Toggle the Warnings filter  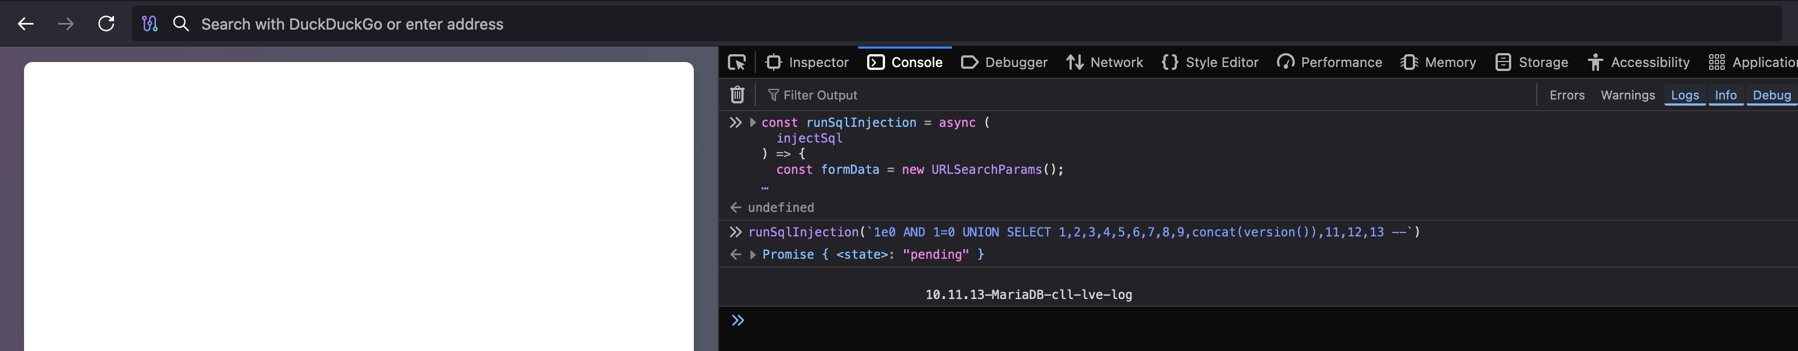click(1627, 96)
